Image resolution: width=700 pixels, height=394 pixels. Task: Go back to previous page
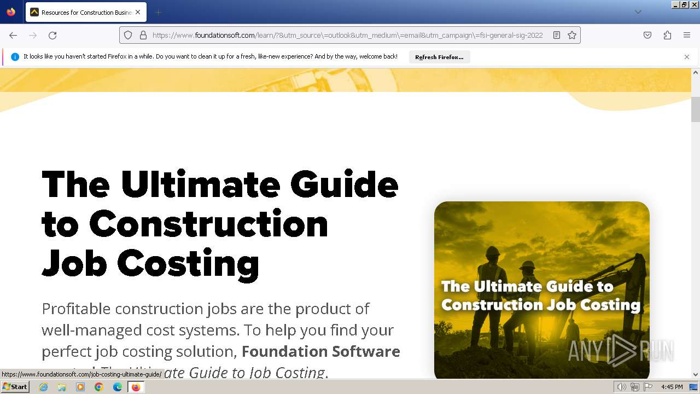pyautogui.click(x=13, y=35)
